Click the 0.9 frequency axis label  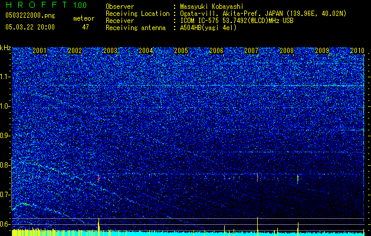[x=5, y=136]
